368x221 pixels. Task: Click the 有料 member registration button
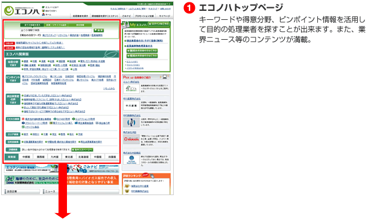coord(142,56)
